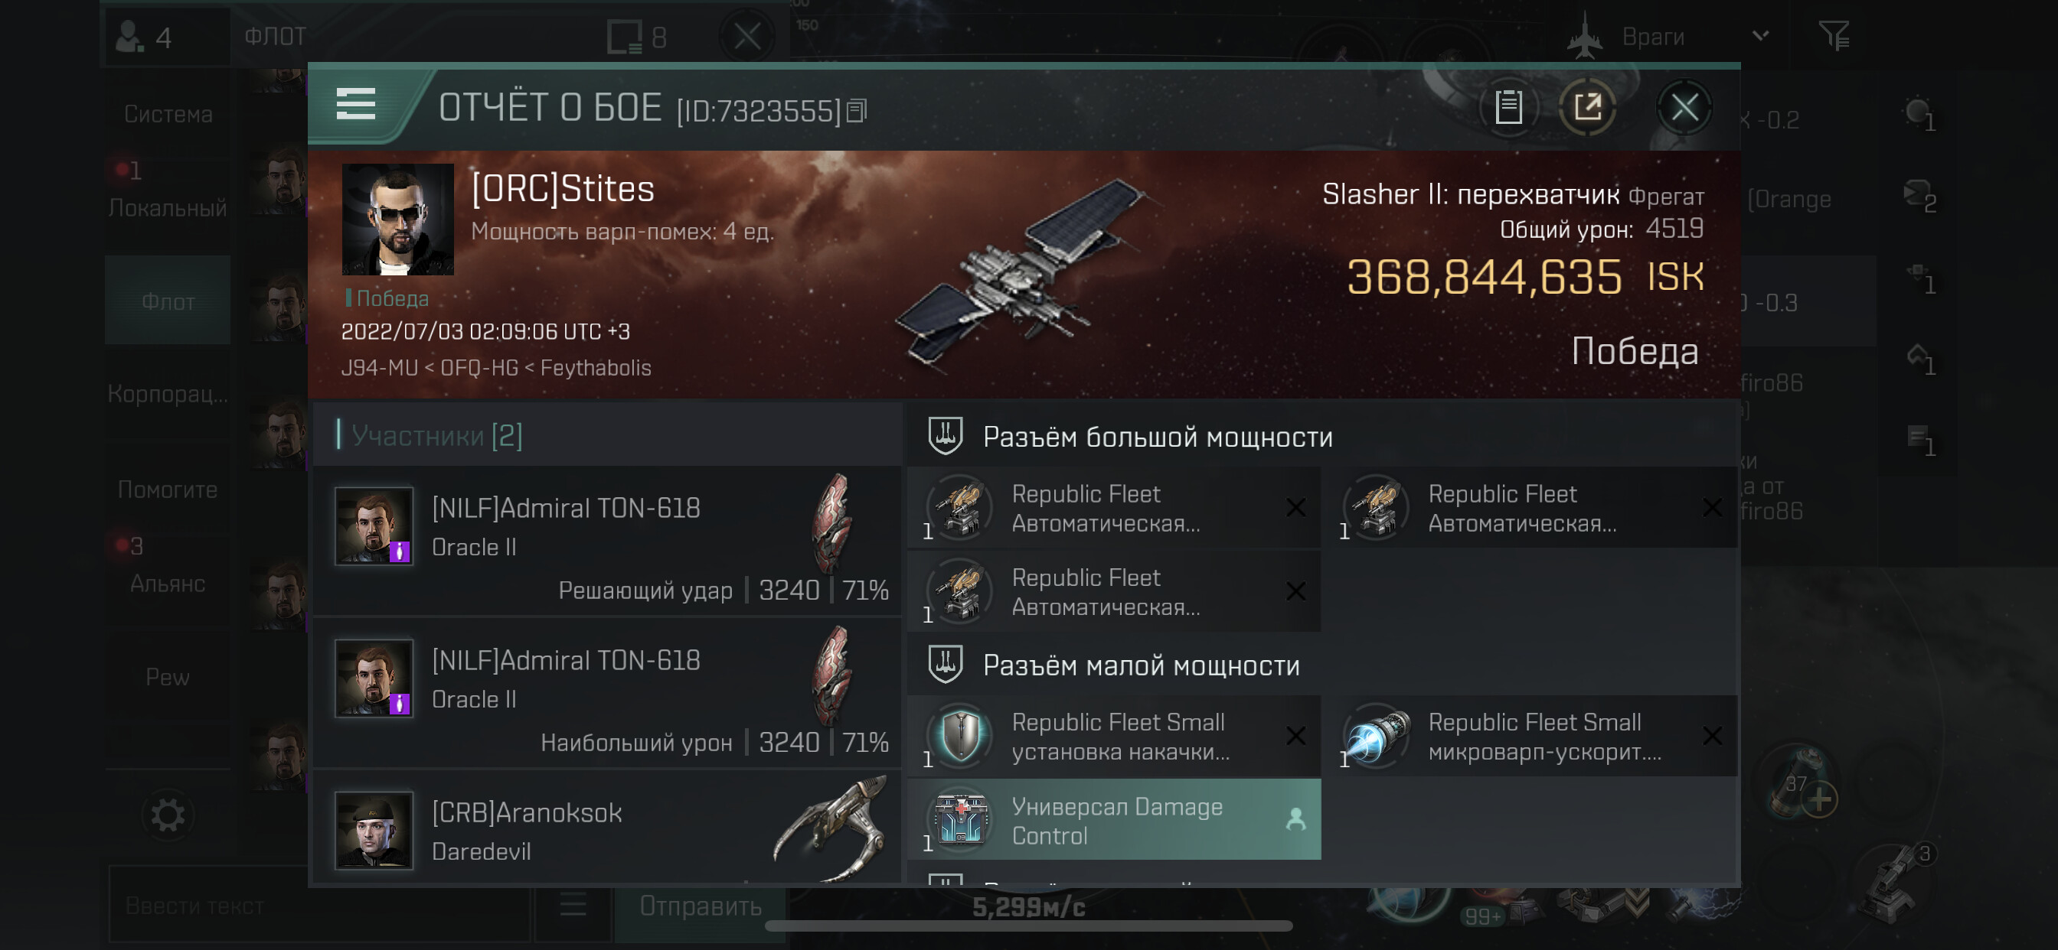The width and height of the screenshot is (2058, 950).
Task: Open the Aranoksok Daredevil participant entry
Action: pos(607,830)
